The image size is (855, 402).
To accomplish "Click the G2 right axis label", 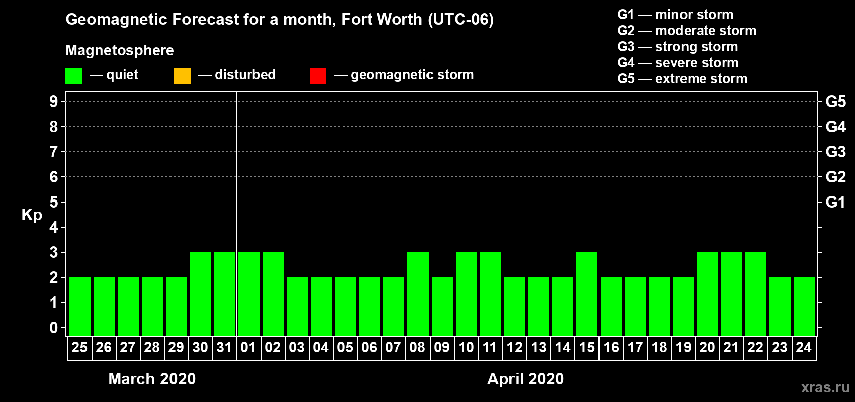I will pyautogui.click(x=836, y=177).
